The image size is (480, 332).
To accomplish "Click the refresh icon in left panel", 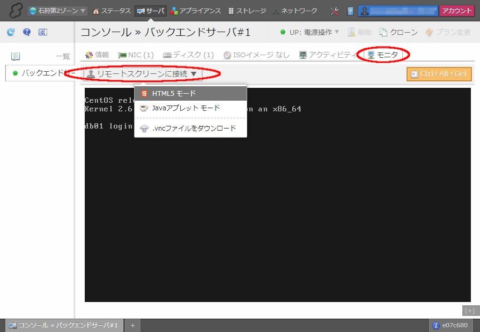I will (x=11, y=32).
